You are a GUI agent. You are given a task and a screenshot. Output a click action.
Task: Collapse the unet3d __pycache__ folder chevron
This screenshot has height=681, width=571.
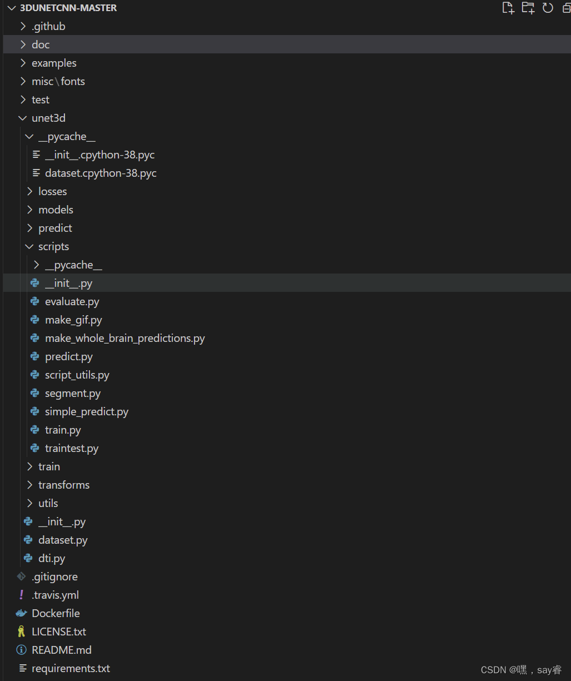29,136
